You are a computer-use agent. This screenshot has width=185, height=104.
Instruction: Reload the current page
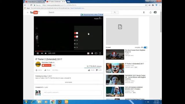[31, 5]
